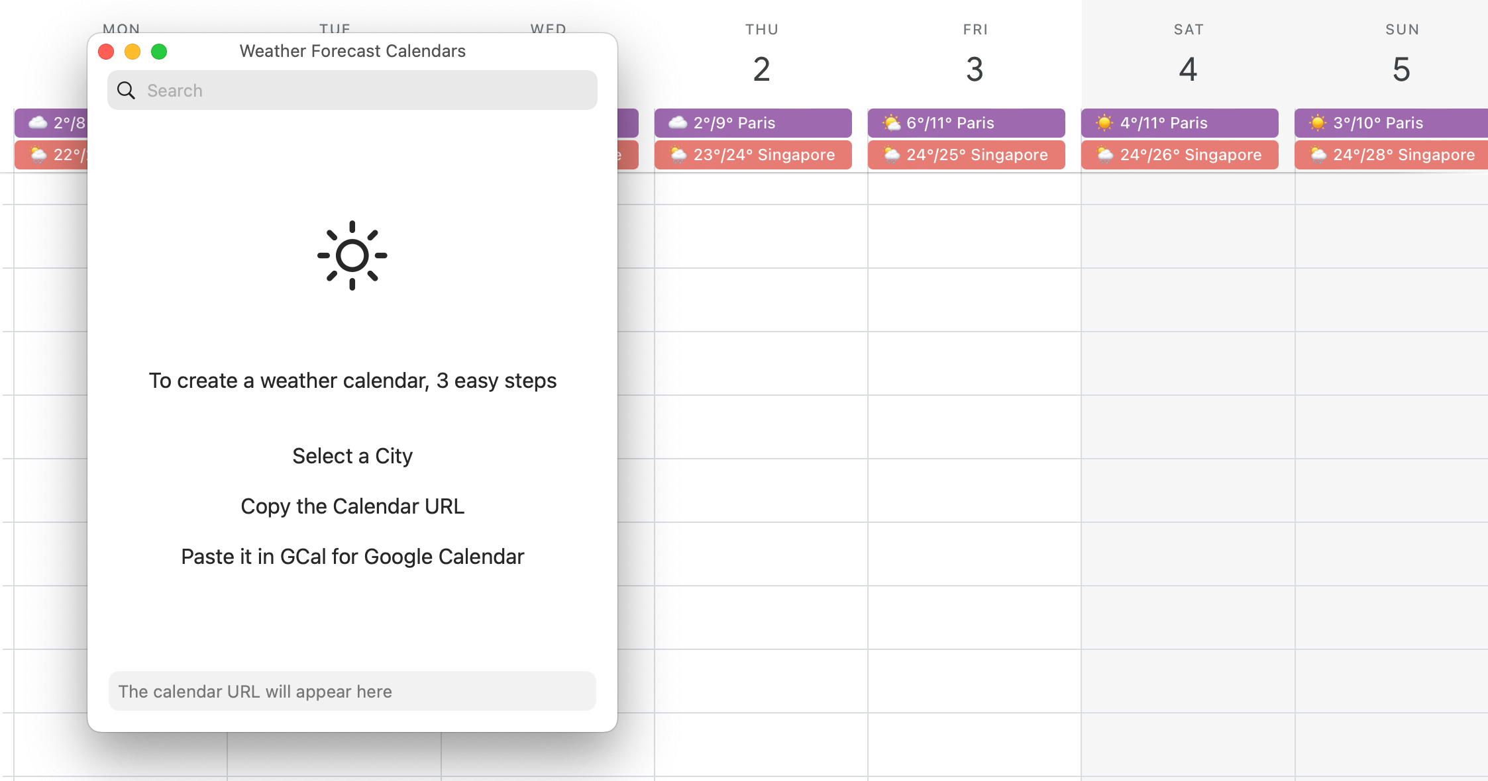Open Saturday's 4°/11° Paris event
The width and height of the screenshot is (1488, 781).
1180,122
